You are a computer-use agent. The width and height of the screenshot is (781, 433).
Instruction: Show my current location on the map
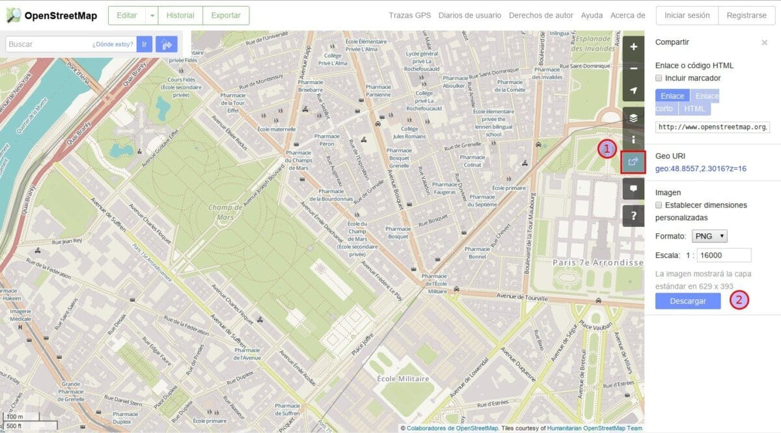633,90
